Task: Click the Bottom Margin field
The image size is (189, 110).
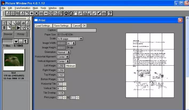Action: click(61, 79)
